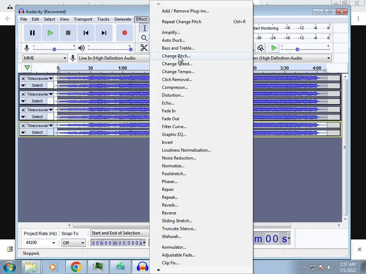The image size is (366, 274).
Task: Open Windows Start menu
Action: click(x=10, y=267)
